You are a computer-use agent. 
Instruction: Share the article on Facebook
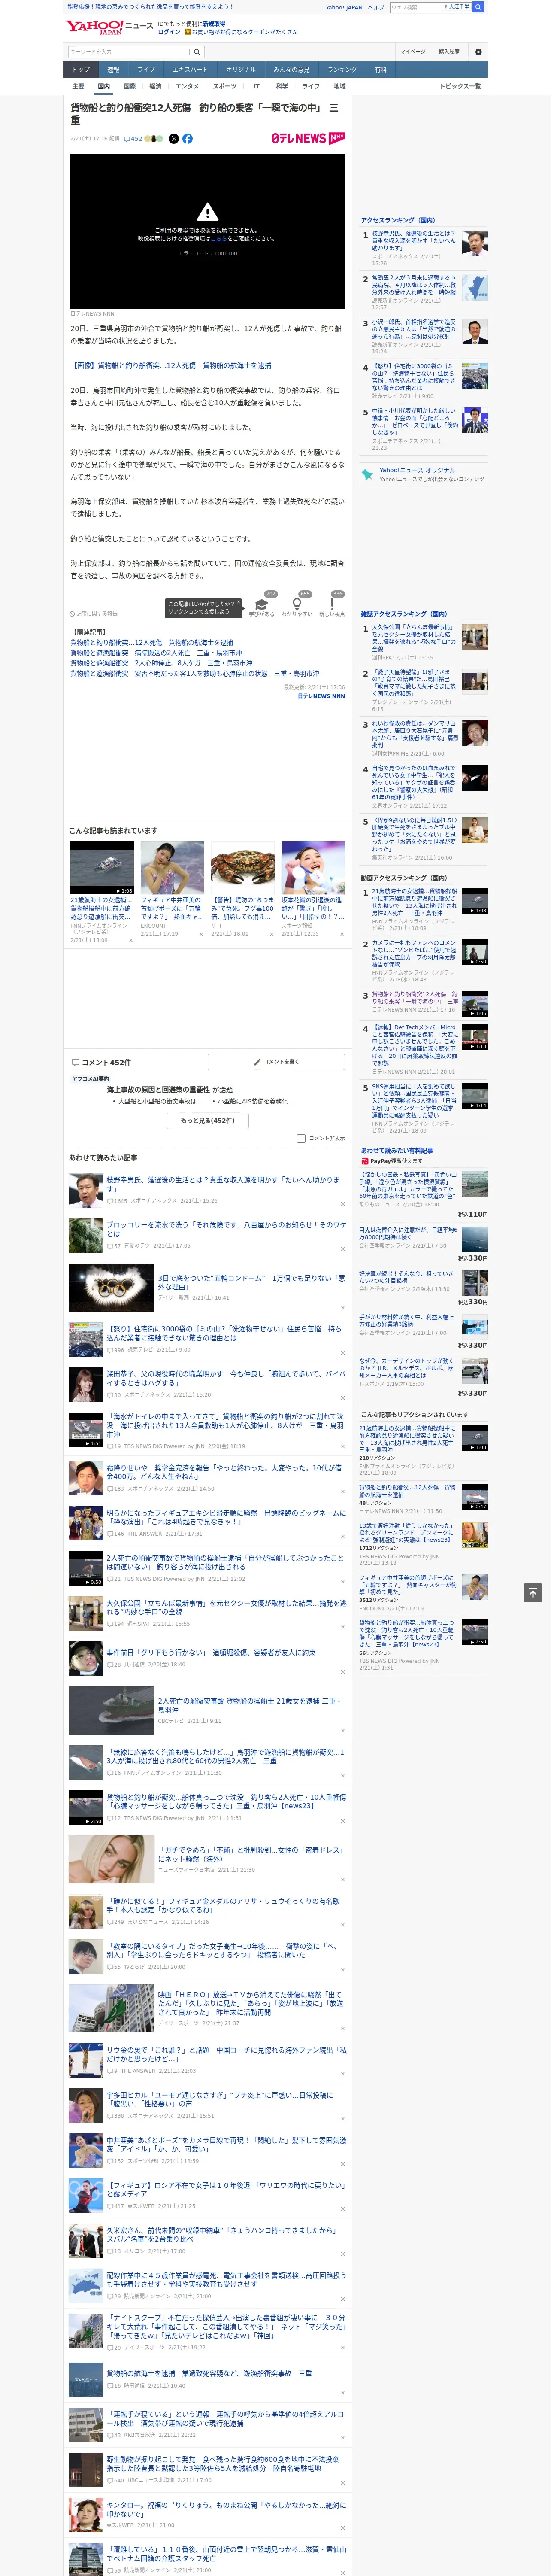pyautogui.click(x=187, y=139)
